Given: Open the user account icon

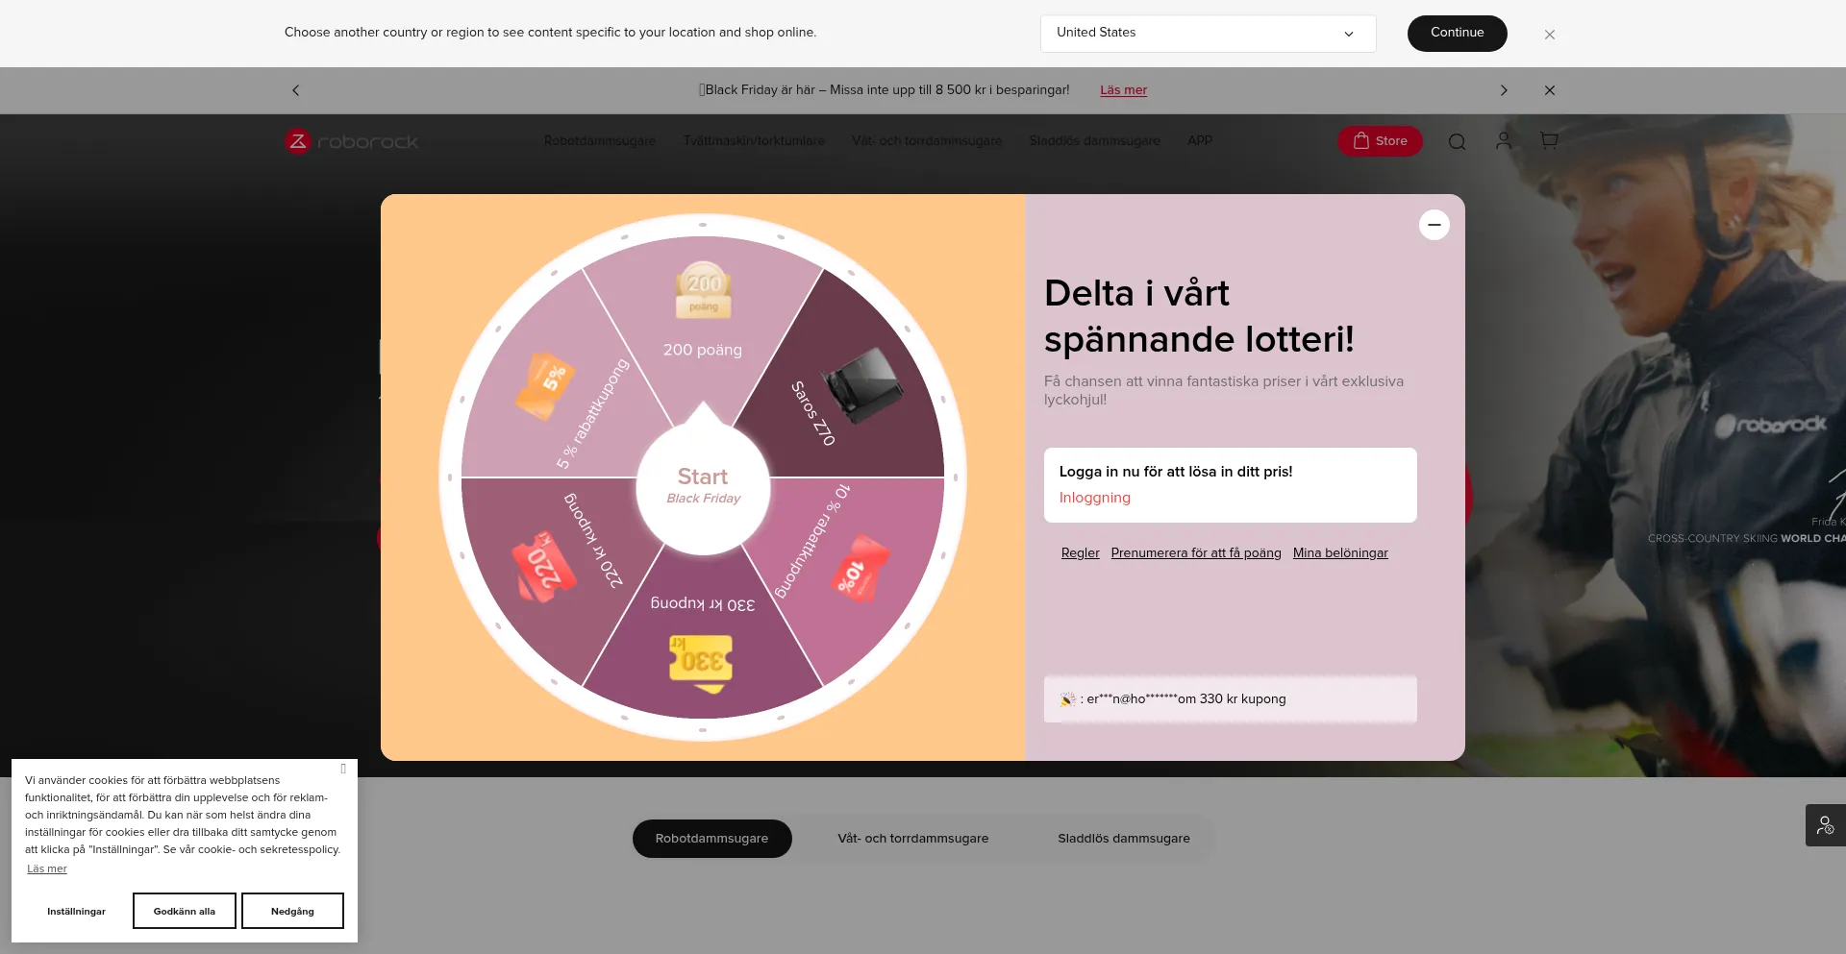Looking at the screenshot, I should 1504,141.
